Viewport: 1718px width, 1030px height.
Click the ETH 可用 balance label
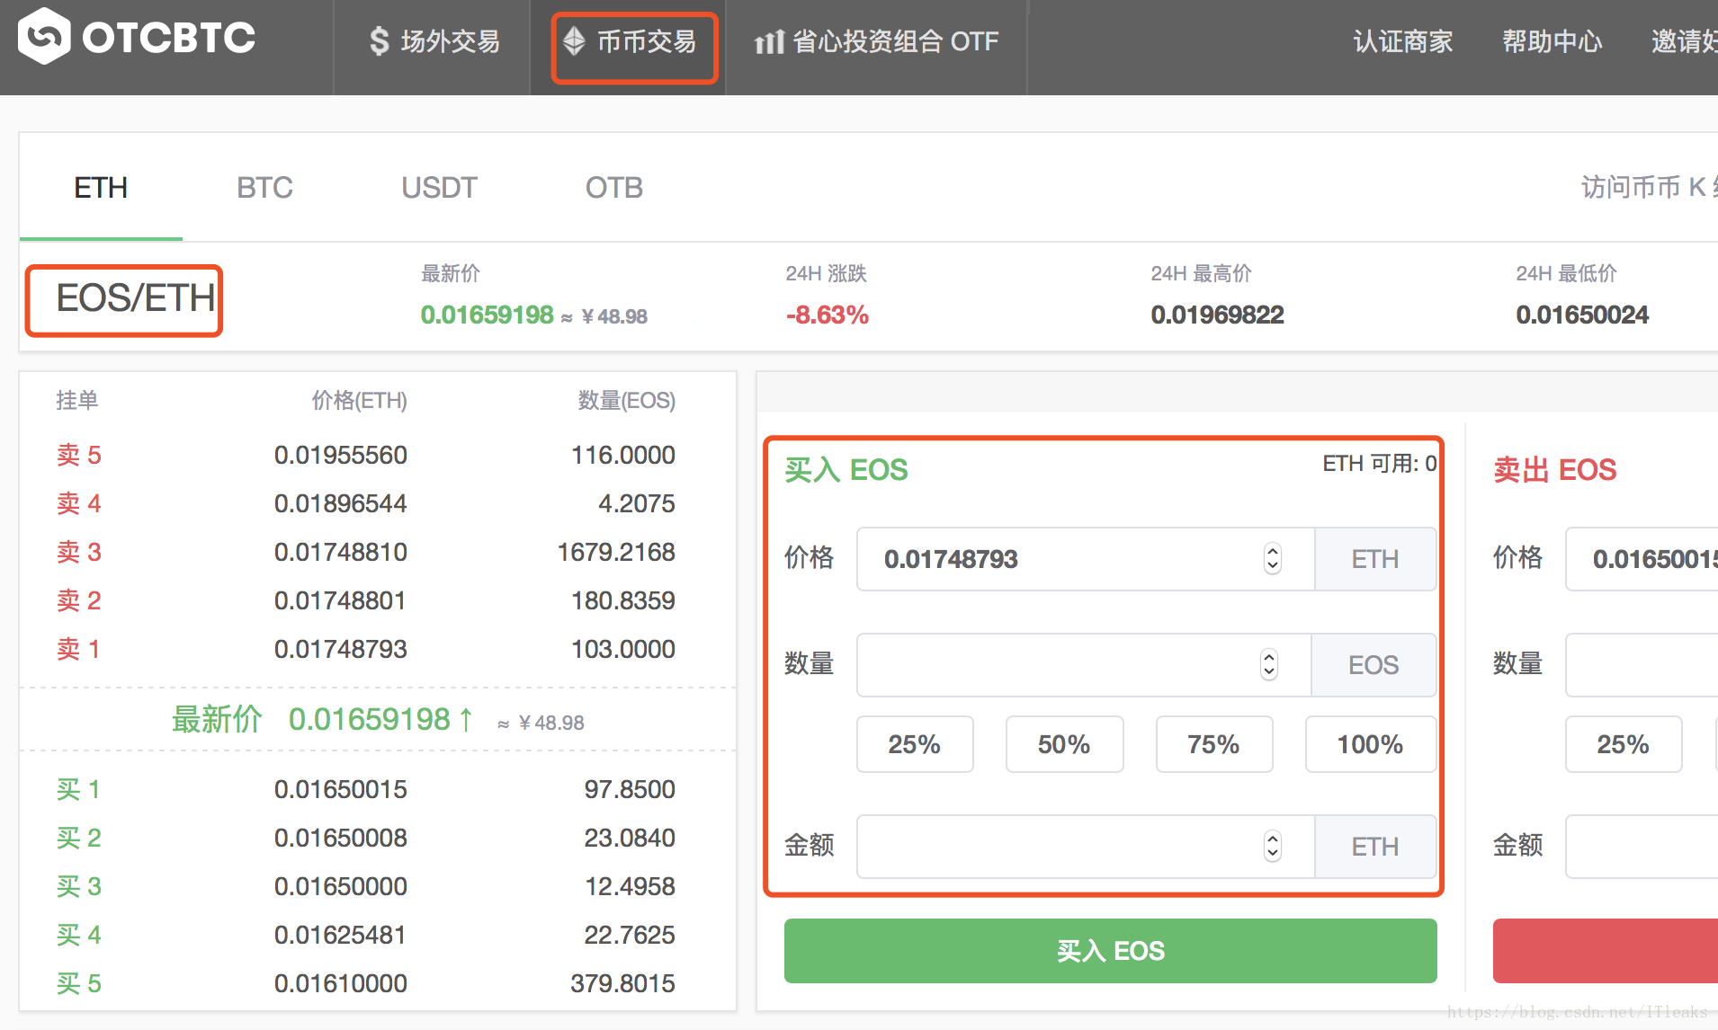coord(1380,464)
